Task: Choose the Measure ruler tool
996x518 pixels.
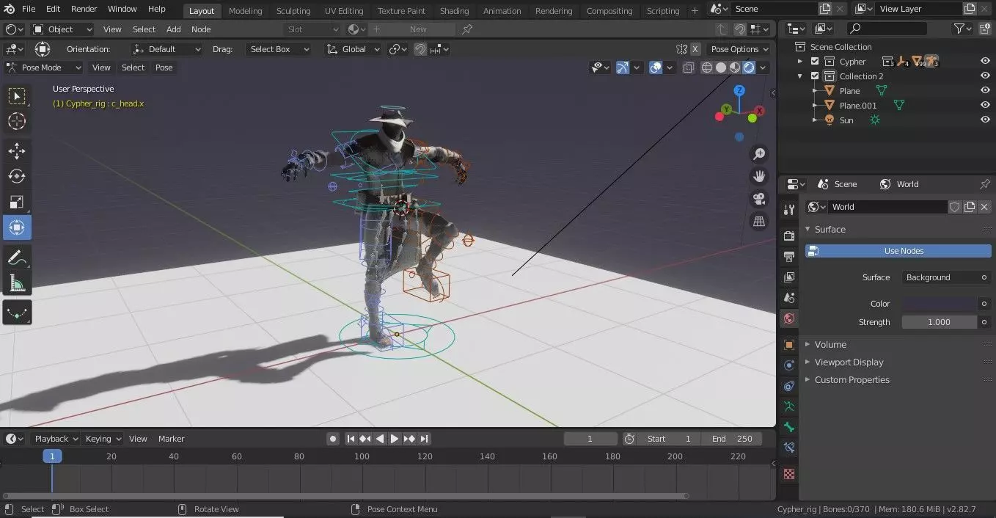Action: point(17,282)
